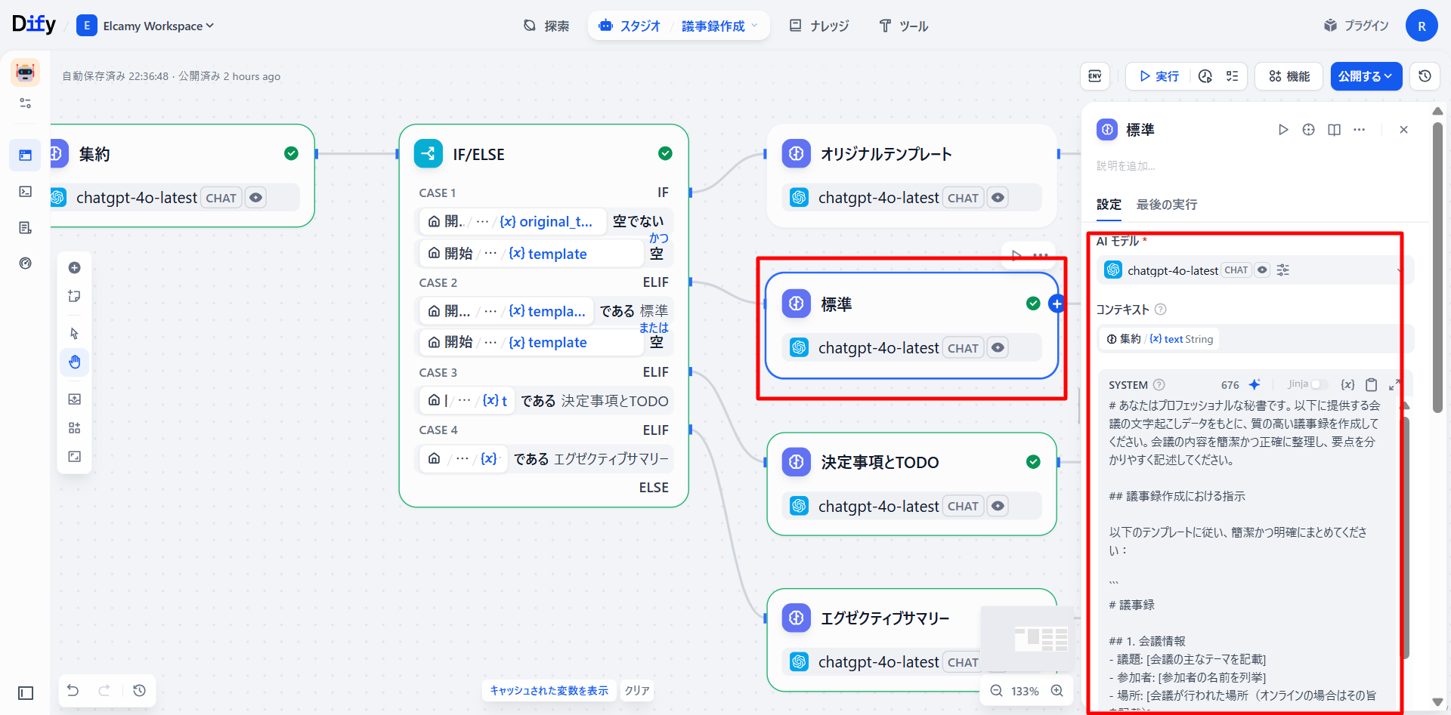Add a note using sticky note icon
The width and height of the screenshot is (1451, 715).
[x=74, y=297]
